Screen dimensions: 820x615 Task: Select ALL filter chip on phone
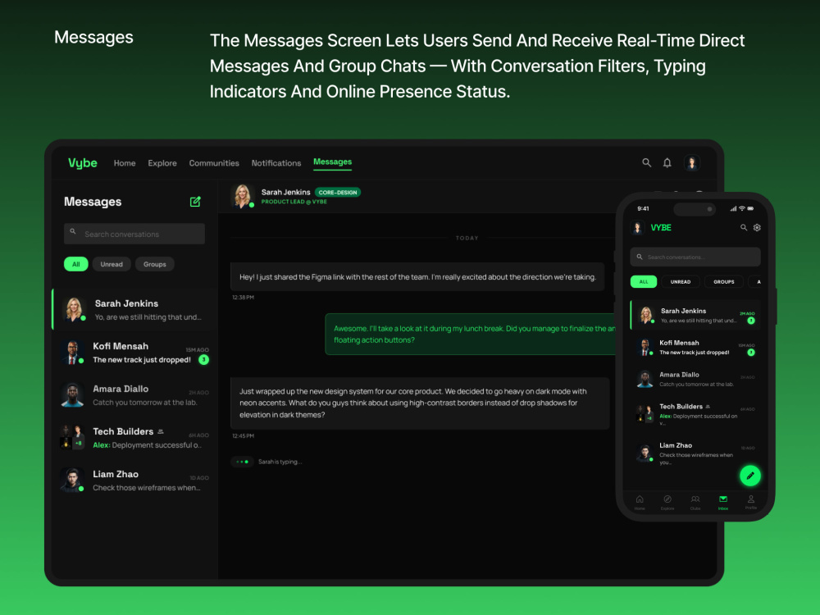(x=643, y=281)
